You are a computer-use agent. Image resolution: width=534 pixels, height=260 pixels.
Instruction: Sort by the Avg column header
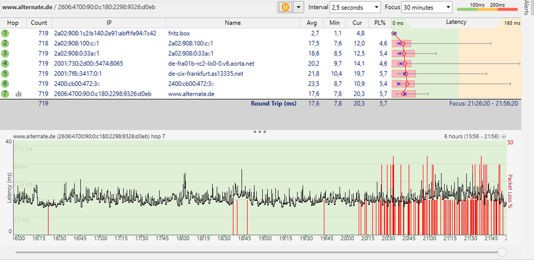(312, 23)
